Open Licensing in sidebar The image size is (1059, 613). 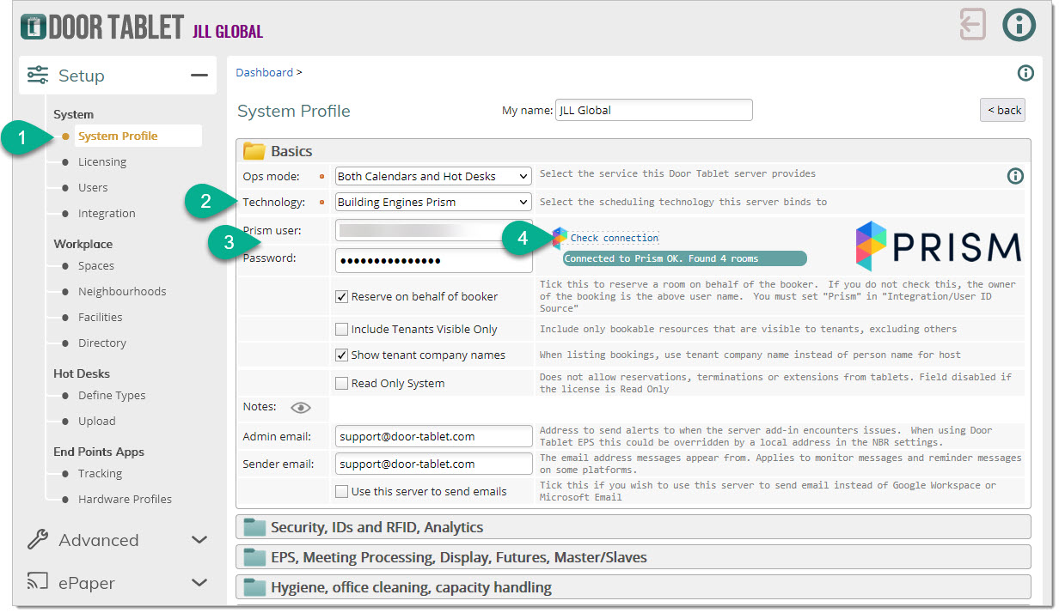click(x=102, y=162)
